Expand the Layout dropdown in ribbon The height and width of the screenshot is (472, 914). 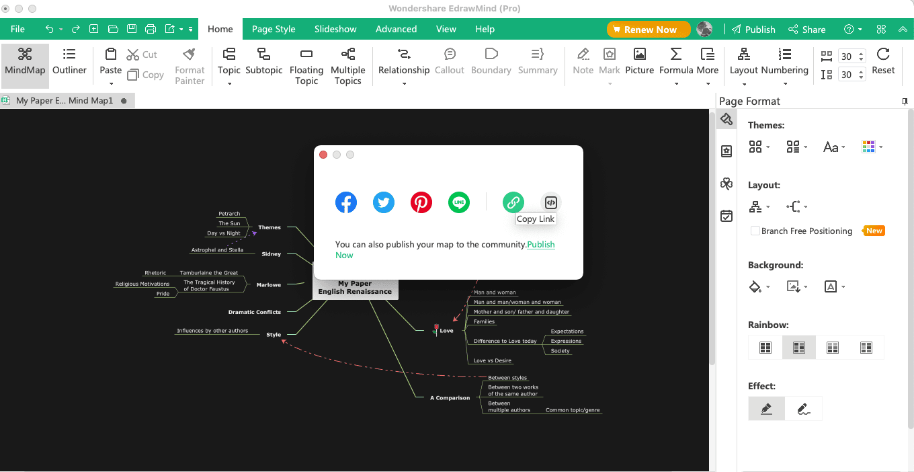pos(744,67)
